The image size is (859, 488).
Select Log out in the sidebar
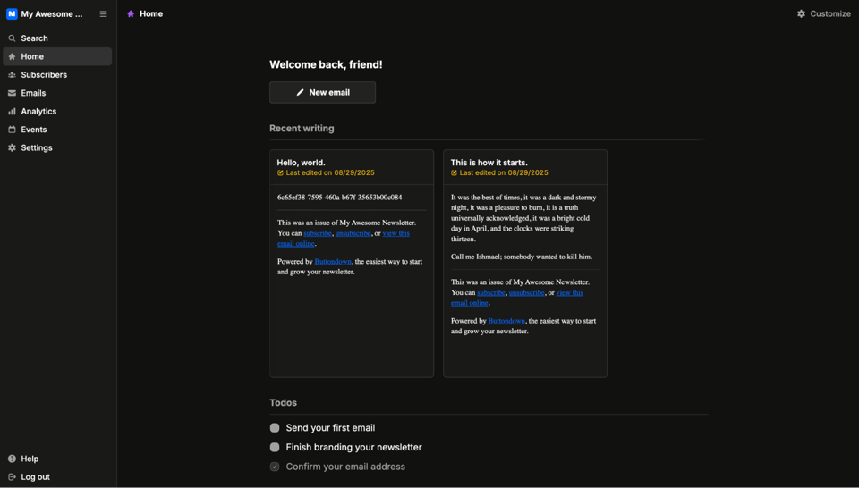point(35,477)
